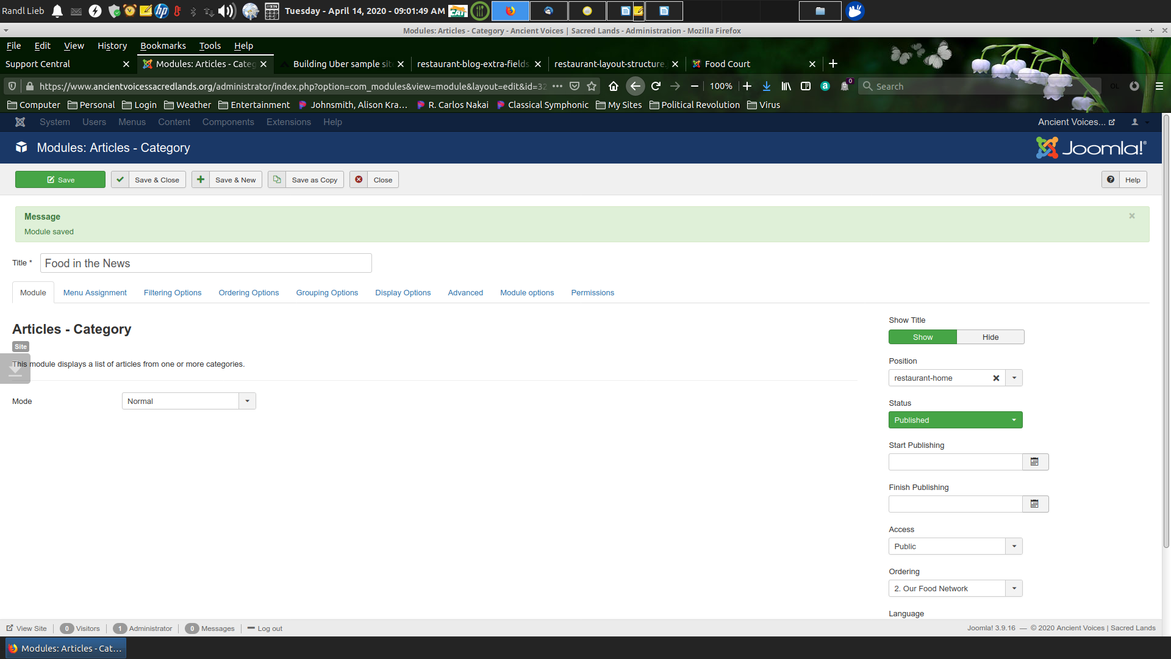Screen dimensions: 1171x659
Task: Click the Firefox home icon
Action: tap(614, 86)
